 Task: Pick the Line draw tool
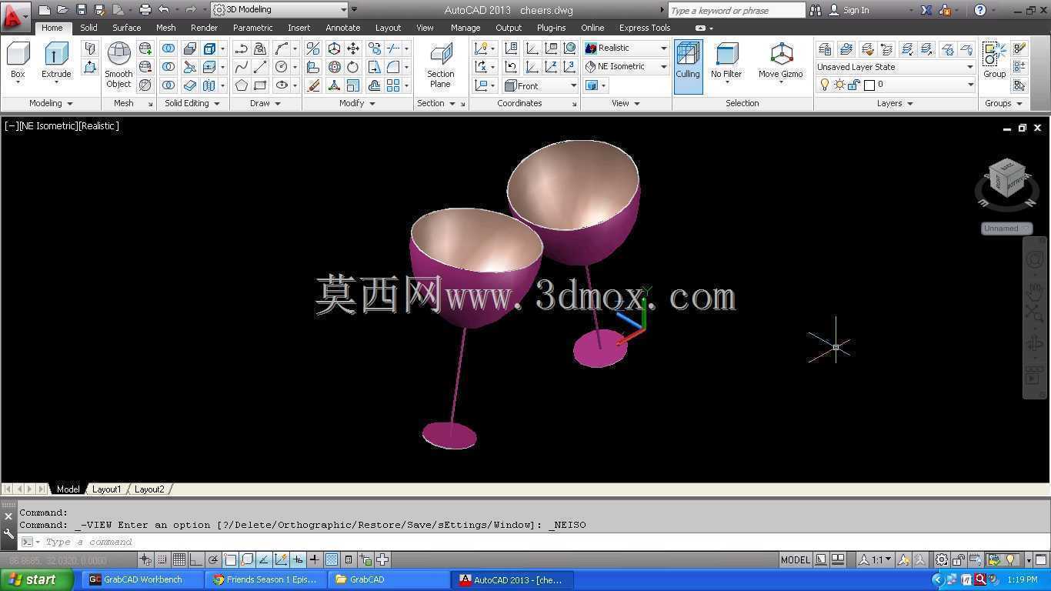(260, 67)
